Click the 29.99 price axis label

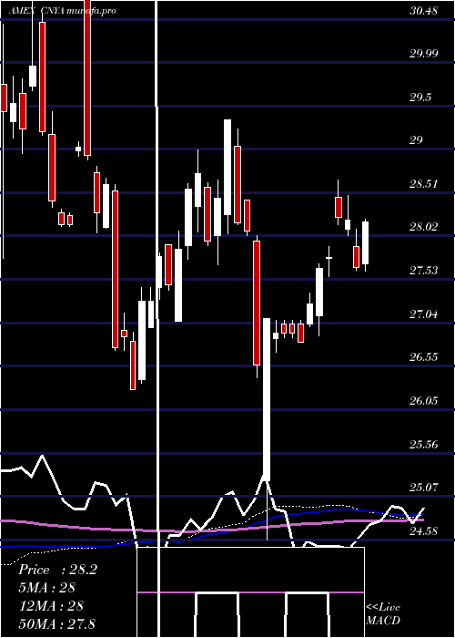pyautogui.click(x=424, y=54)
